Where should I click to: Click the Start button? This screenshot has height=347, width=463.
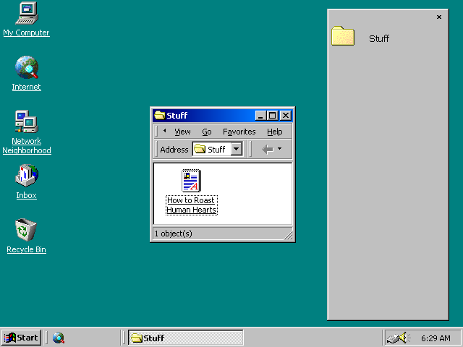point(21,338)
